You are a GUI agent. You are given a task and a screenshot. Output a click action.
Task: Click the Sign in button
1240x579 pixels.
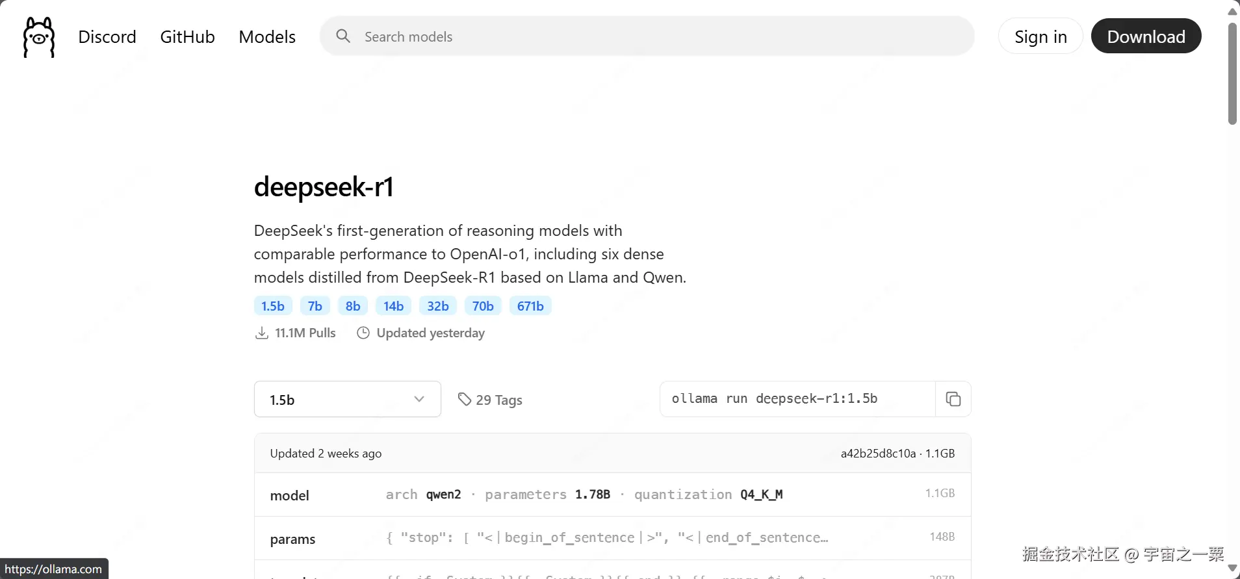(1040, 37)
